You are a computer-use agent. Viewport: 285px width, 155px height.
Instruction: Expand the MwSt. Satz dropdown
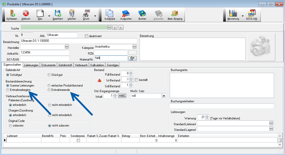tap(164, 96)
